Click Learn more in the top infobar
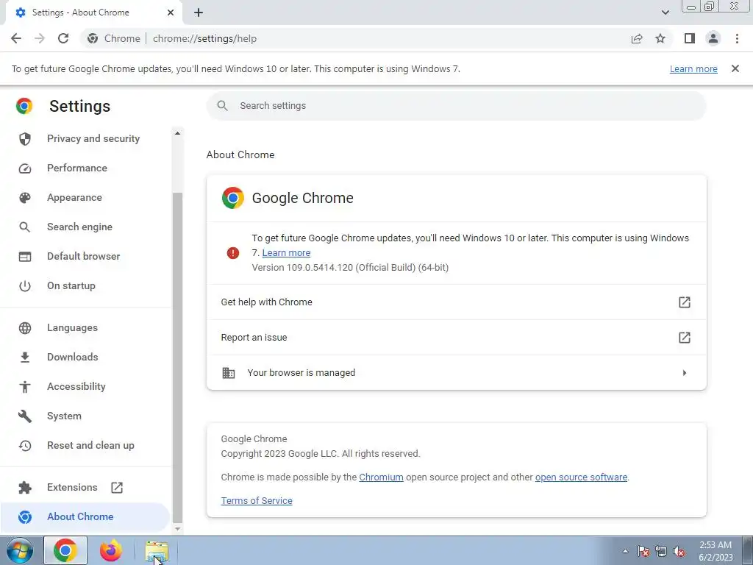753x565 pixels. click(693, 68)
